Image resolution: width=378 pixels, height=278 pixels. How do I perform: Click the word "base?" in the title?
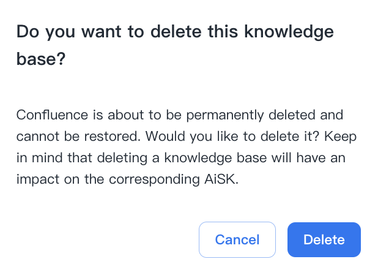tap(40, 61)
